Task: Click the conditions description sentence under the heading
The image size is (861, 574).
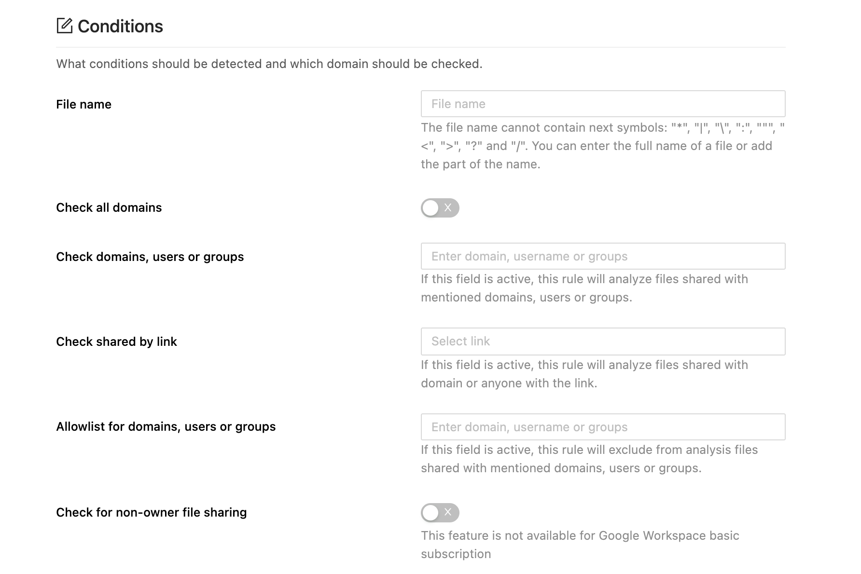Action: point(269,64)
